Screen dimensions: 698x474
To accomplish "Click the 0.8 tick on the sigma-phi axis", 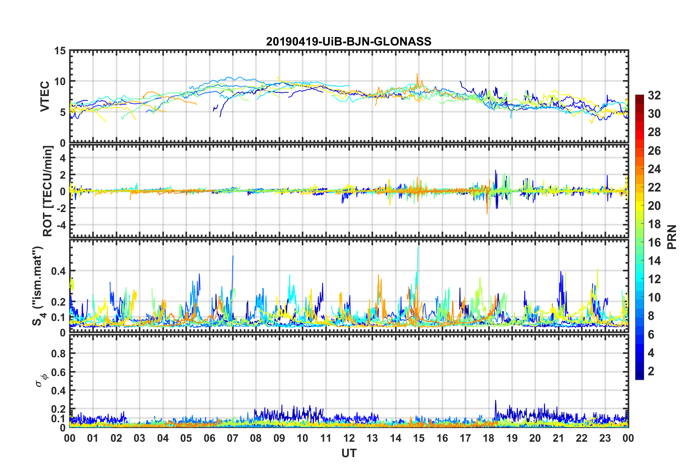I will point(58,354).
